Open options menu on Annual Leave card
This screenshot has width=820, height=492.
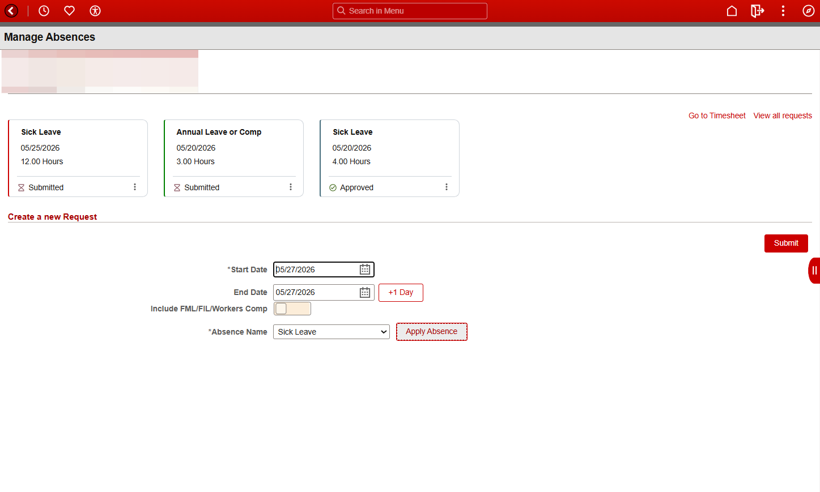[291, 187]
